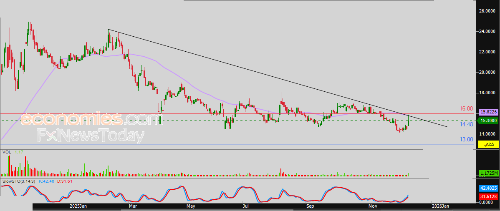Select 2026Jan on the time axis
The image size is (500, 211).
click(440, 206)
